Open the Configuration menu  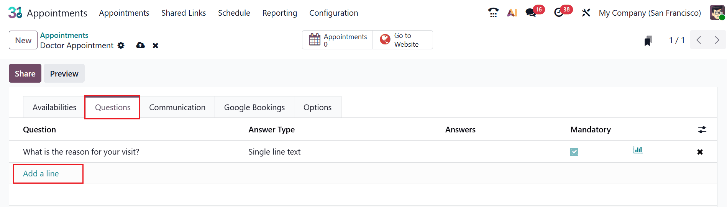334,13
